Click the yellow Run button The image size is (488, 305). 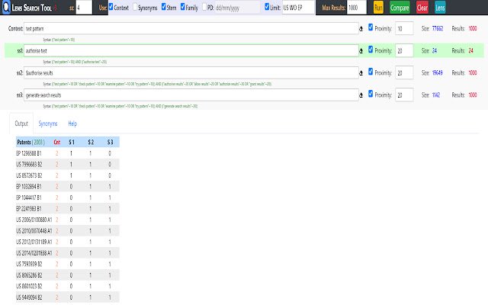tap(378, 8)
